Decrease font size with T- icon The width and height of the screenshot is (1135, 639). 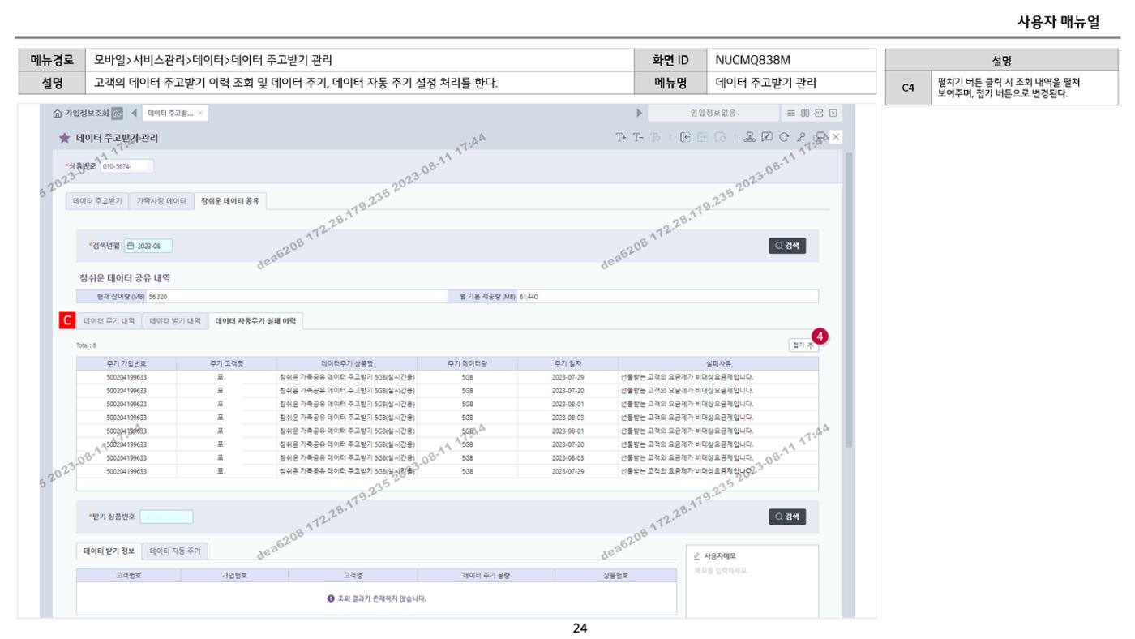639,137
